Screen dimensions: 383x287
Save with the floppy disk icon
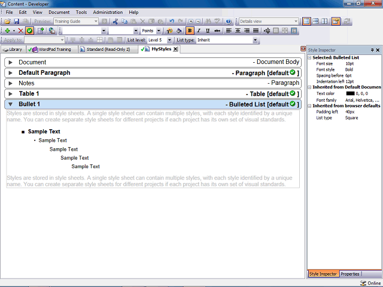[x=16, y=22]
